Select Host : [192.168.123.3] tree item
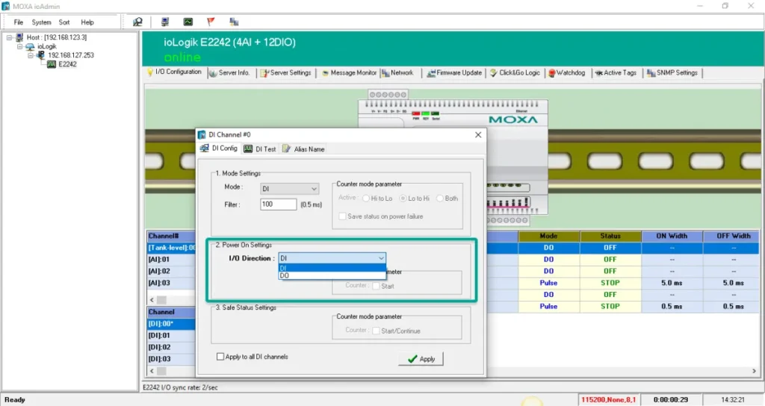 click(x=57, y=37)
